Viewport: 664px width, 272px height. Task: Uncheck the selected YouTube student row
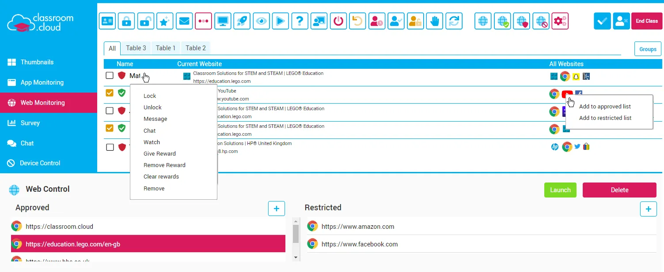coord(109,93)
